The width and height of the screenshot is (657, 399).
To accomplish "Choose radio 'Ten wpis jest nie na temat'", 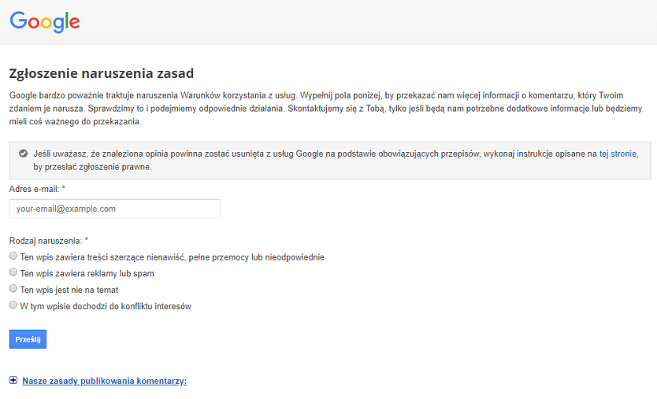I will (13, 289).
